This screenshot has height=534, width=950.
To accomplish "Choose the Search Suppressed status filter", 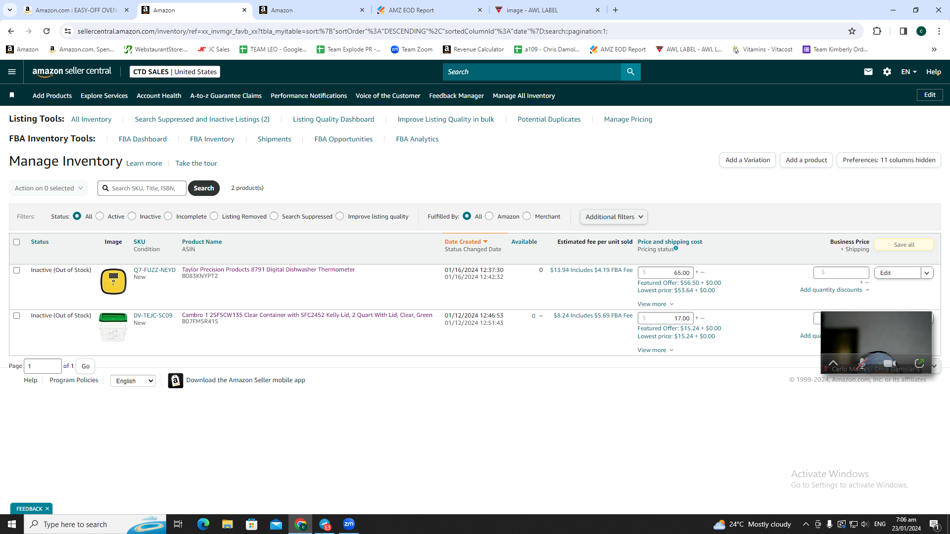I will [274, 216].
